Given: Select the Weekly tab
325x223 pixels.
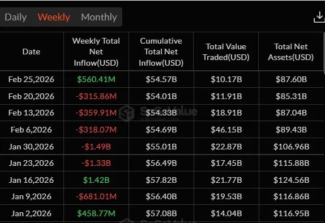Looking at the screenshot, I should click(54, 17).
